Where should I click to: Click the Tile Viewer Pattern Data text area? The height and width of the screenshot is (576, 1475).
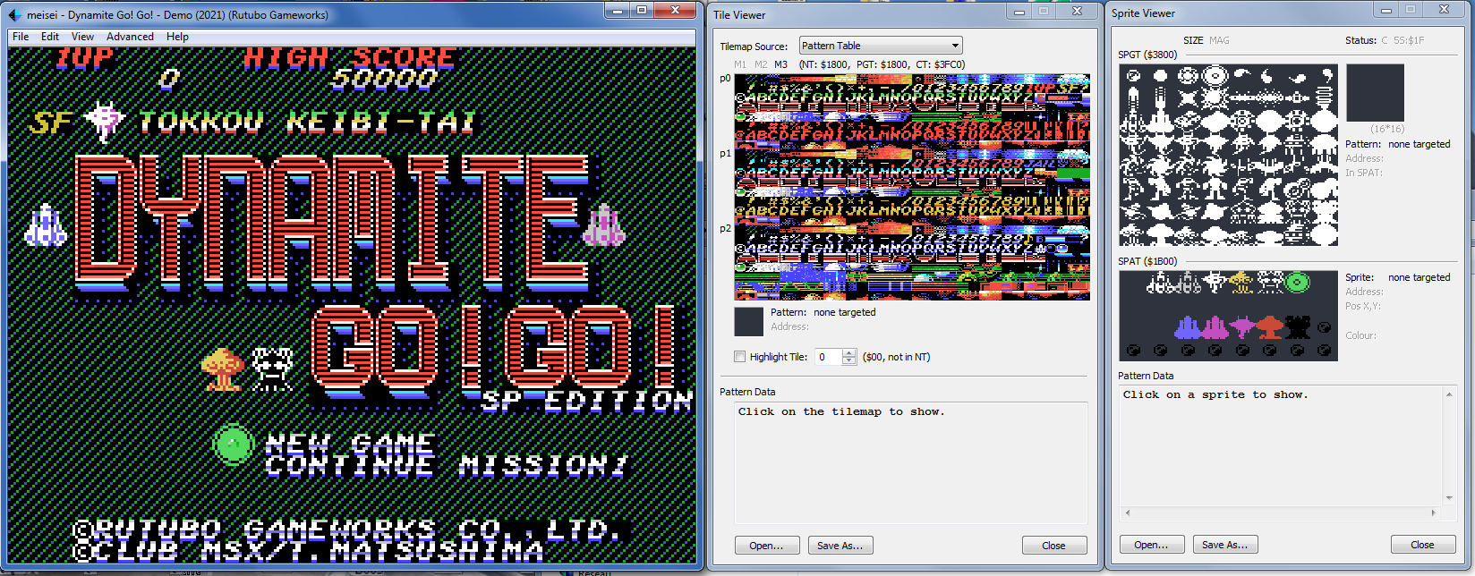(x=911, y=462)
